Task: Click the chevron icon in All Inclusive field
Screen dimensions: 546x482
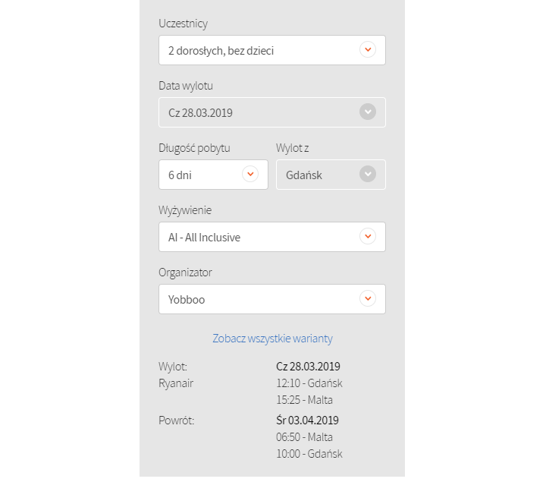Action: click(x=367, y=237)
